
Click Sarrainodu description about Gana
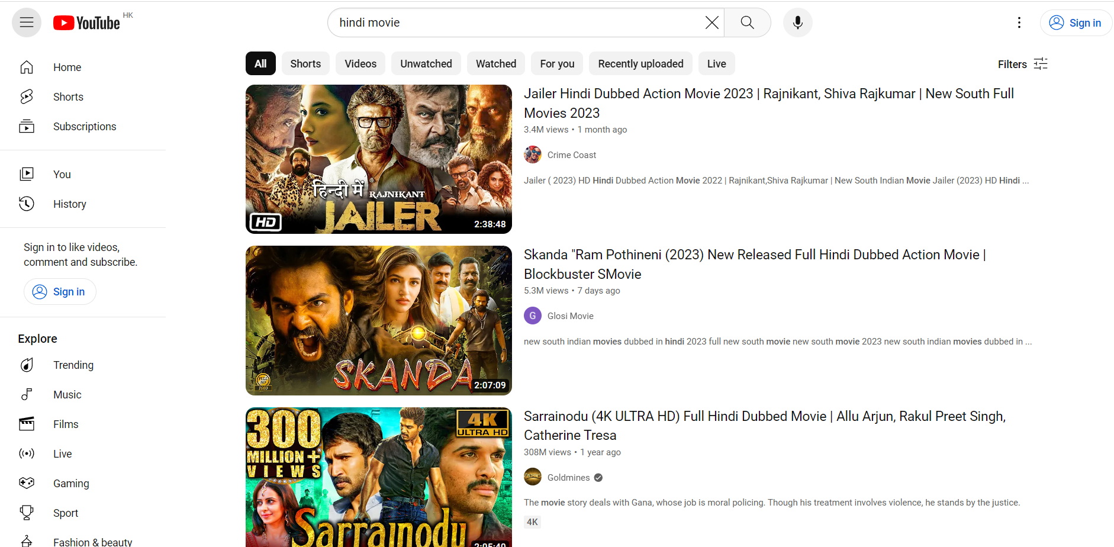[772, 503]
